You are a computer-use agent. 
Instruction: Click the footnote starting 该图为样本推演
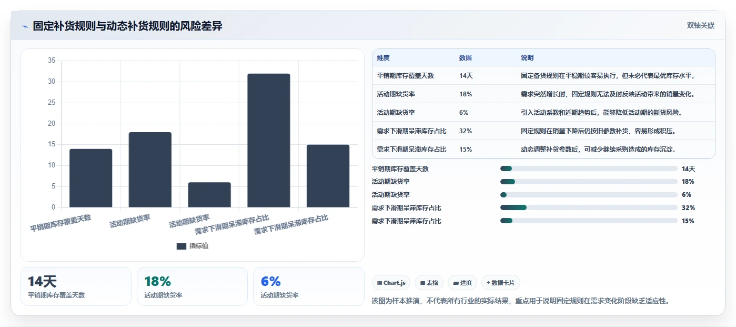[x=520, y=301]
